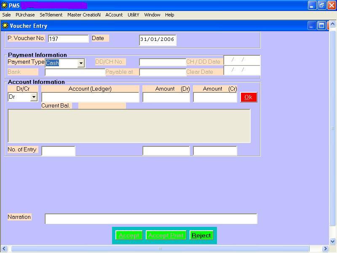Expand the Dr/Cr dropdown

[34, 97]
